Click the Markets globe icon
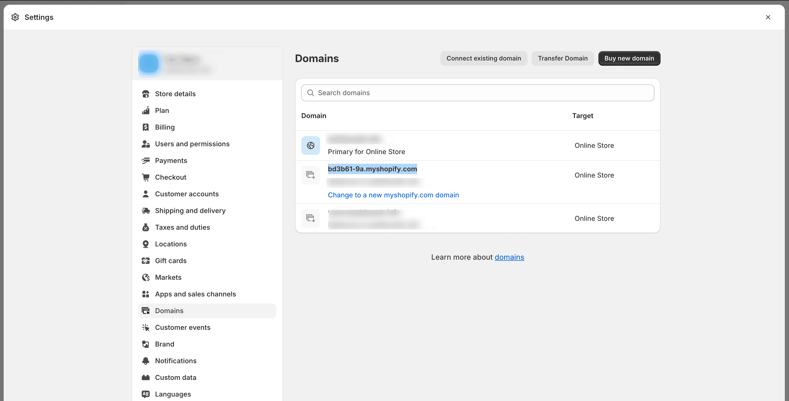Image resolution: width=789 pixels, height=401 pixels. 145,277
